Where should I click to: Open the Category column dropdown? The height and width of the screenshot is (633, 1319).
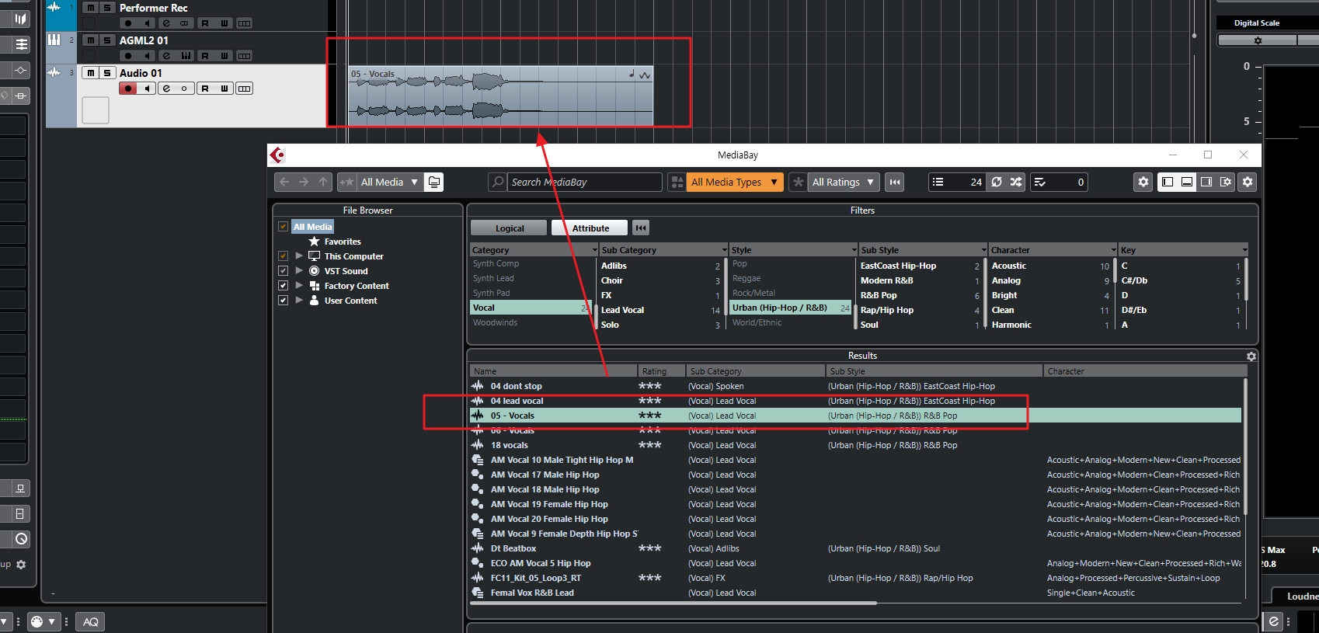coord(595,250)
